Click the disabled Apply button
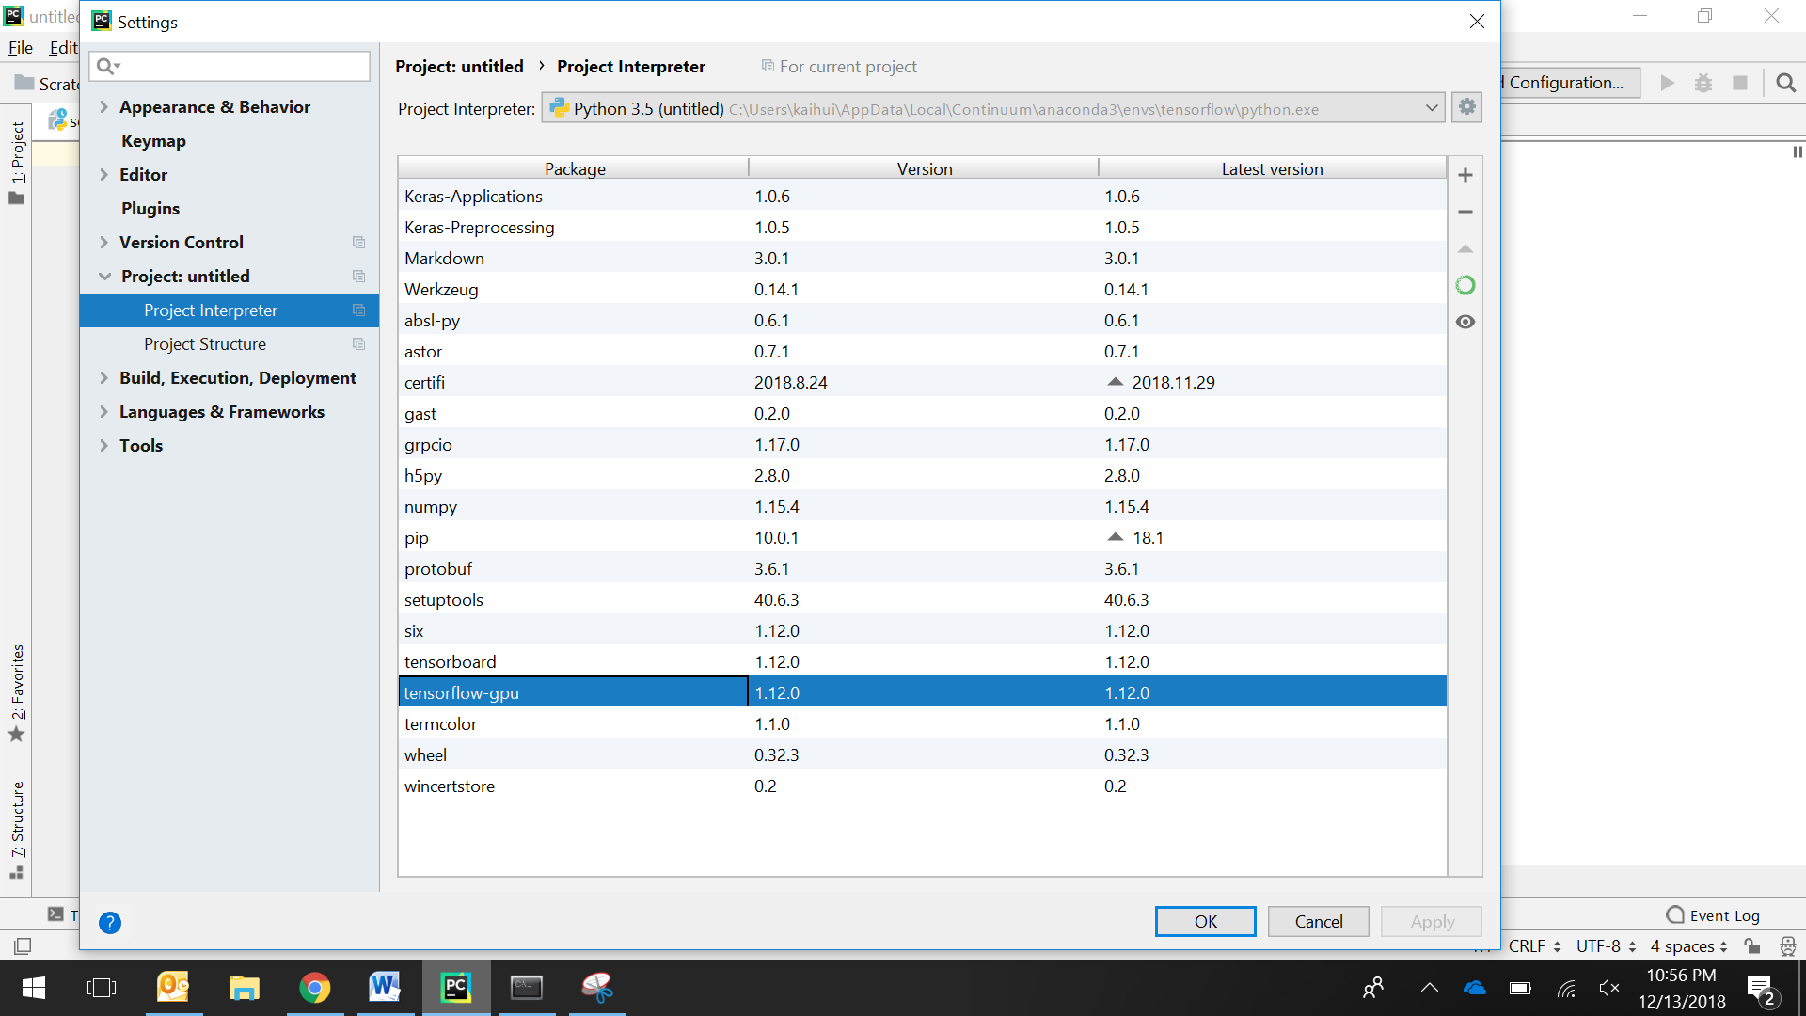 click(x=1432, y=922)
